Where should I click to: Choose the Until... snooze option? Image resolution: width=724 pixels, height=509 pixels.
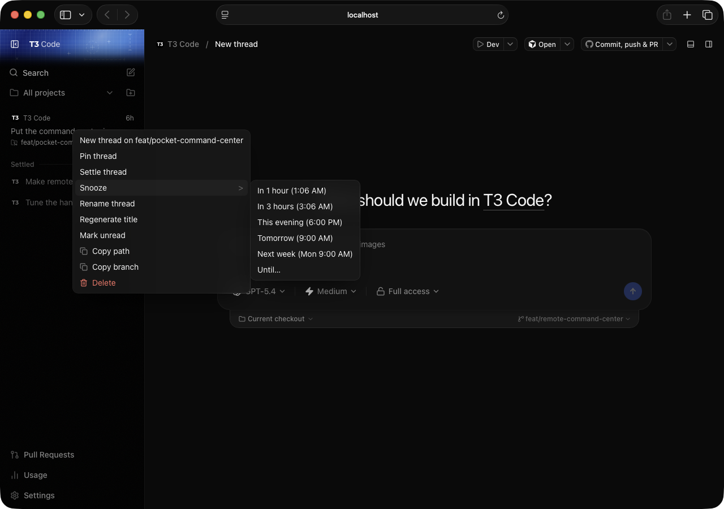pyautogui.click(x=305, y=270)
